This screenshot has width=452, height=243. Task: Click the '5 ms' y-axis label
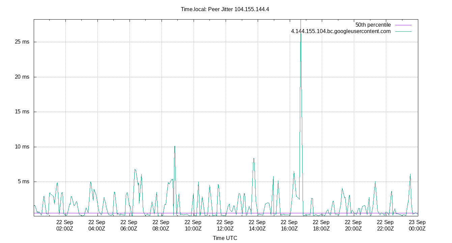23,182
